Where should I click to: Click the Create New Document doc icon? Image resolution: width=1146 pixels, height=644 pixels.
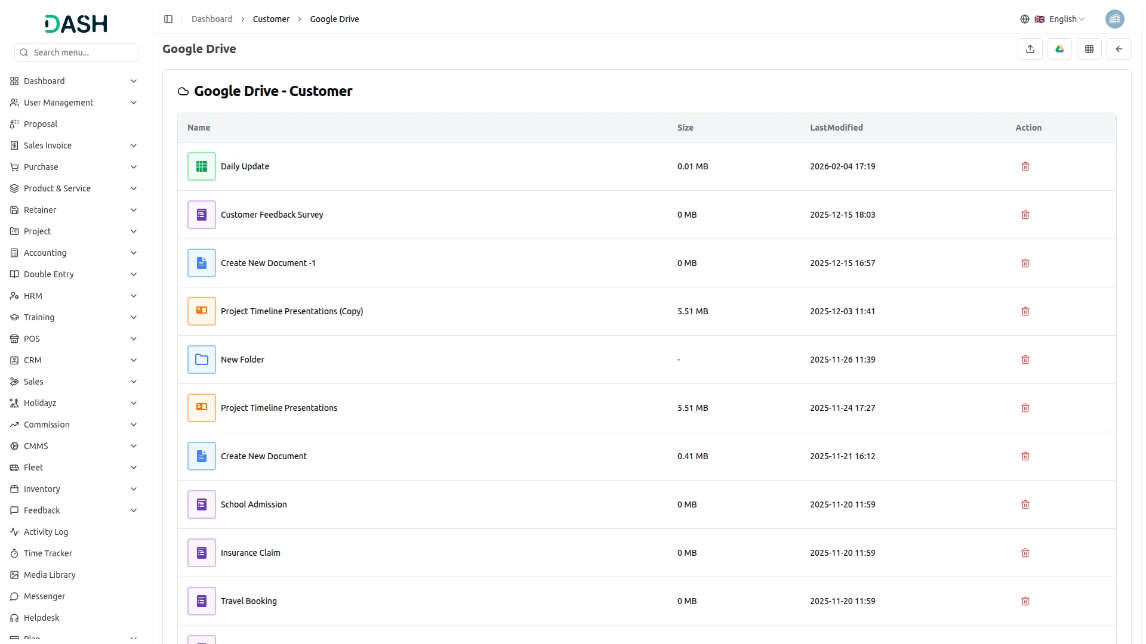pos(202,456)
